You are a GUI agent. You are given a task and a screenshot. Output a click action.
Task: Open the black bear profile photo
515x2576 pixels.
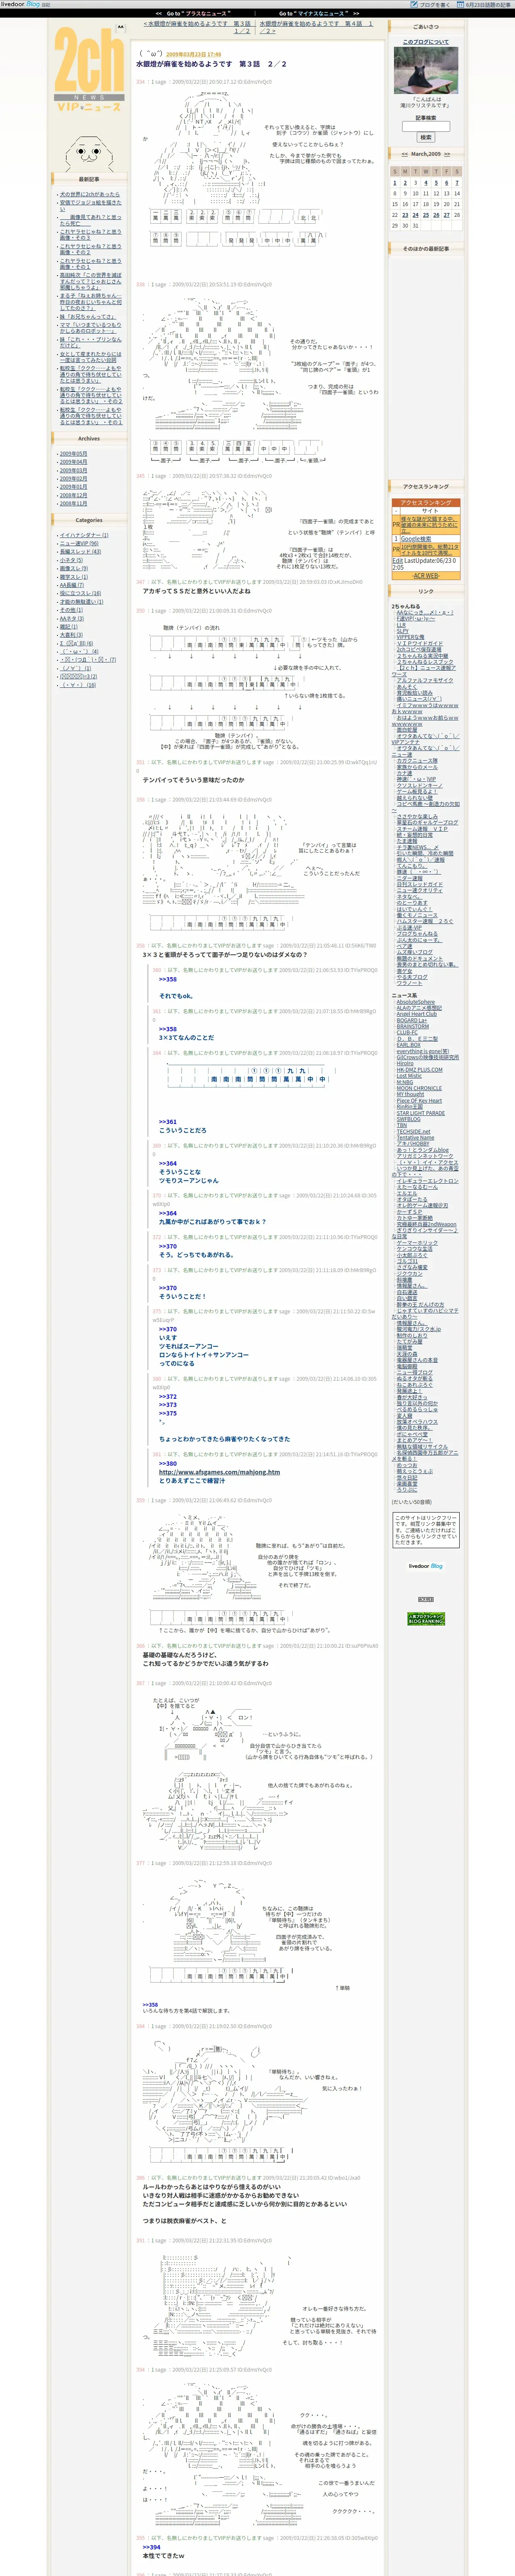426,70
